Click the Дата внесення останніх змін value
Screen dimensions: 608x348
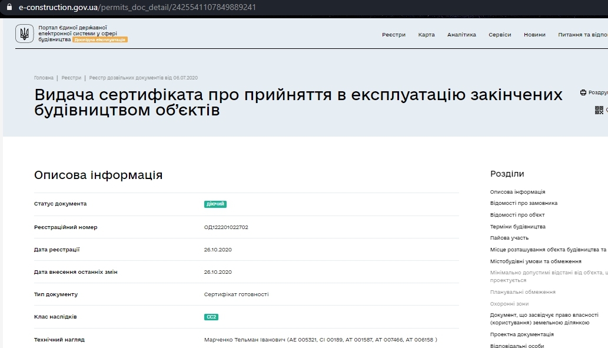click(218, 272)
